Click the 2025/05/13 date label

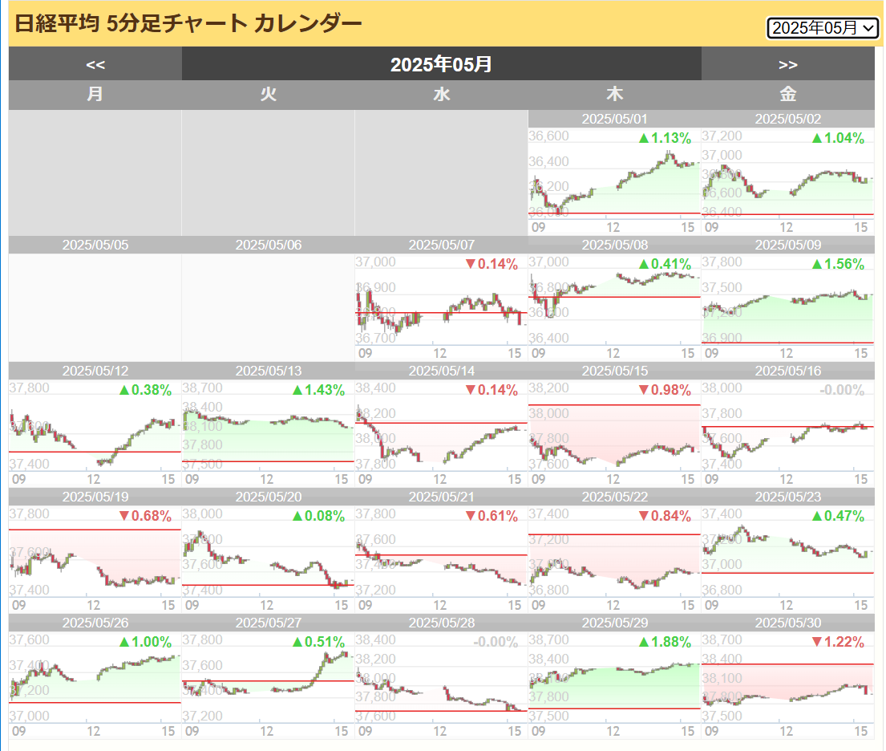pyautogui.click(x=269, y=371)
